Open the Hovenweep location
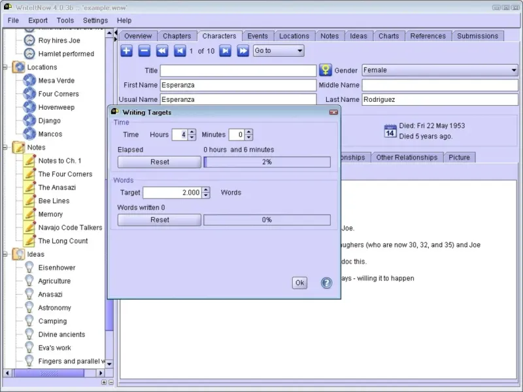 coord(56,107)
